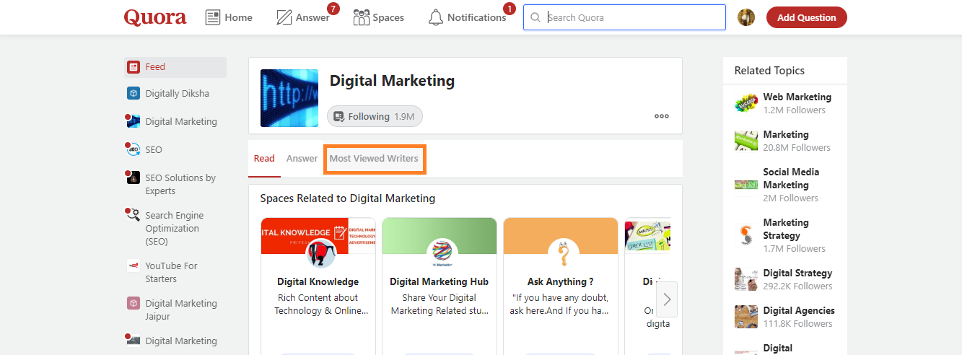Show next spaces with the arrow
Viewport: 962px width, 355px height.
click(667, 299)
